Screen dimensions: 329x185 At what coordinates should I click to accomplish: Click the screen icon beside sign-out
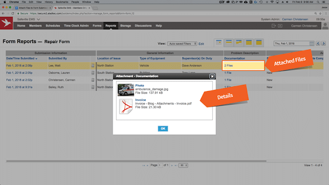[x=280, y=26]
